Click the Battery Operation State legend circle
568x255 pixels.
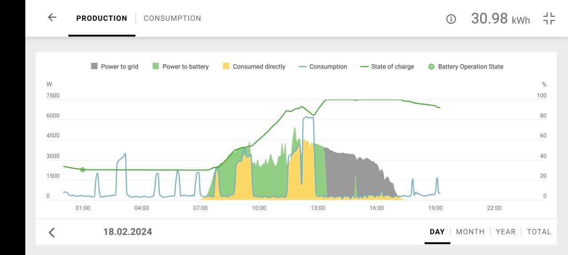coord(431,66)
